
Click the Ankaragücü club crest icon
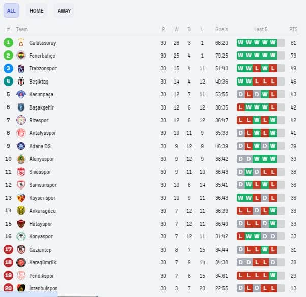coord(21,211)
